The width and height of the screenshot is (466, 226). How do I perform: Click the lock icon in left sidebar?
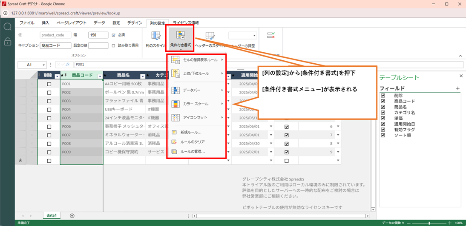click(7, 41)
